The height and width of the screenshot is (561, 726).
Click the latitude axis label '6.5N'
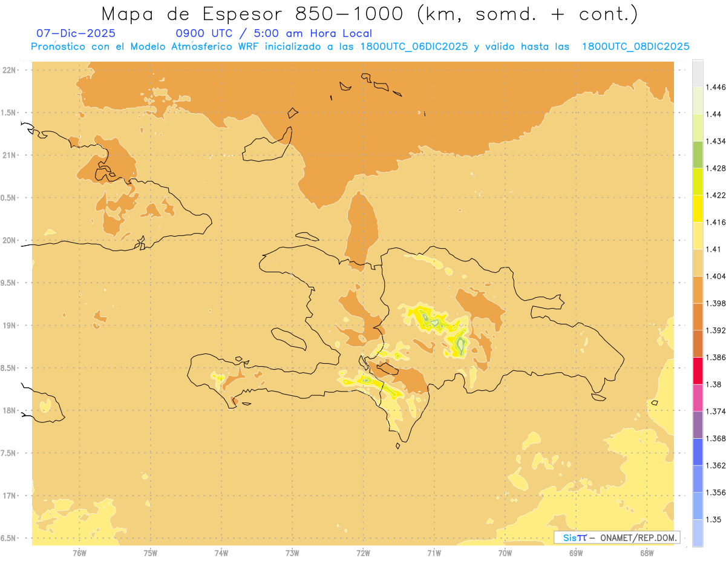[9, 539]
